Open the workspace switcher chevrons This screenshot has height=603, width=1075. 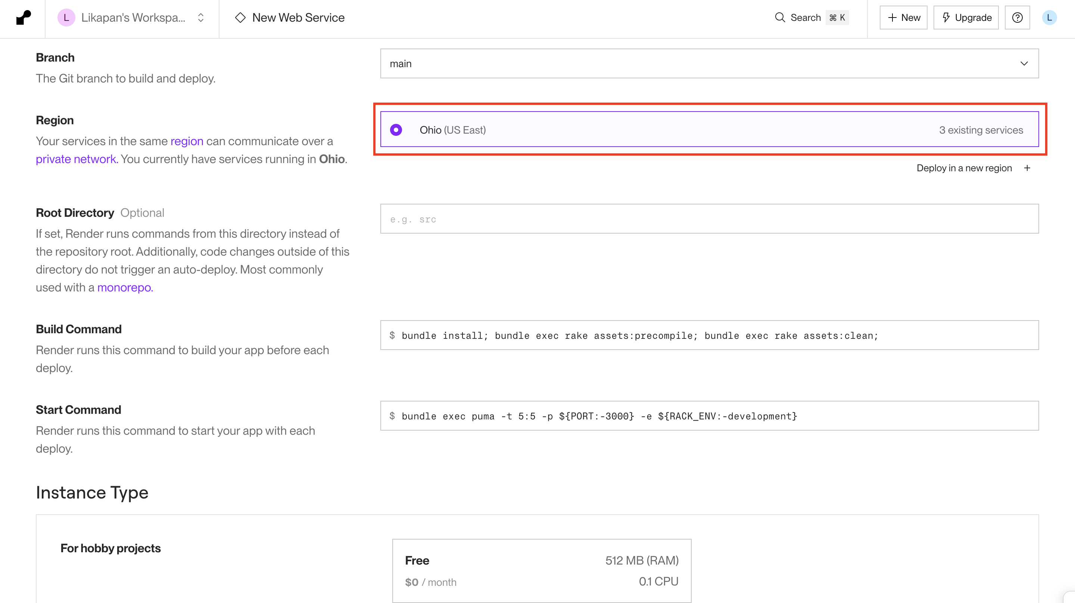(x=201, y=18)
